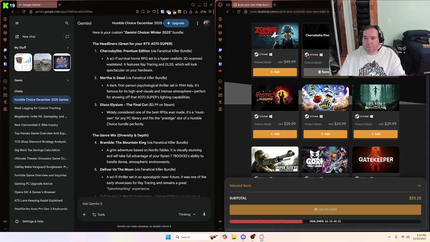Open the Tools menu in prompt box

(99, 214)
